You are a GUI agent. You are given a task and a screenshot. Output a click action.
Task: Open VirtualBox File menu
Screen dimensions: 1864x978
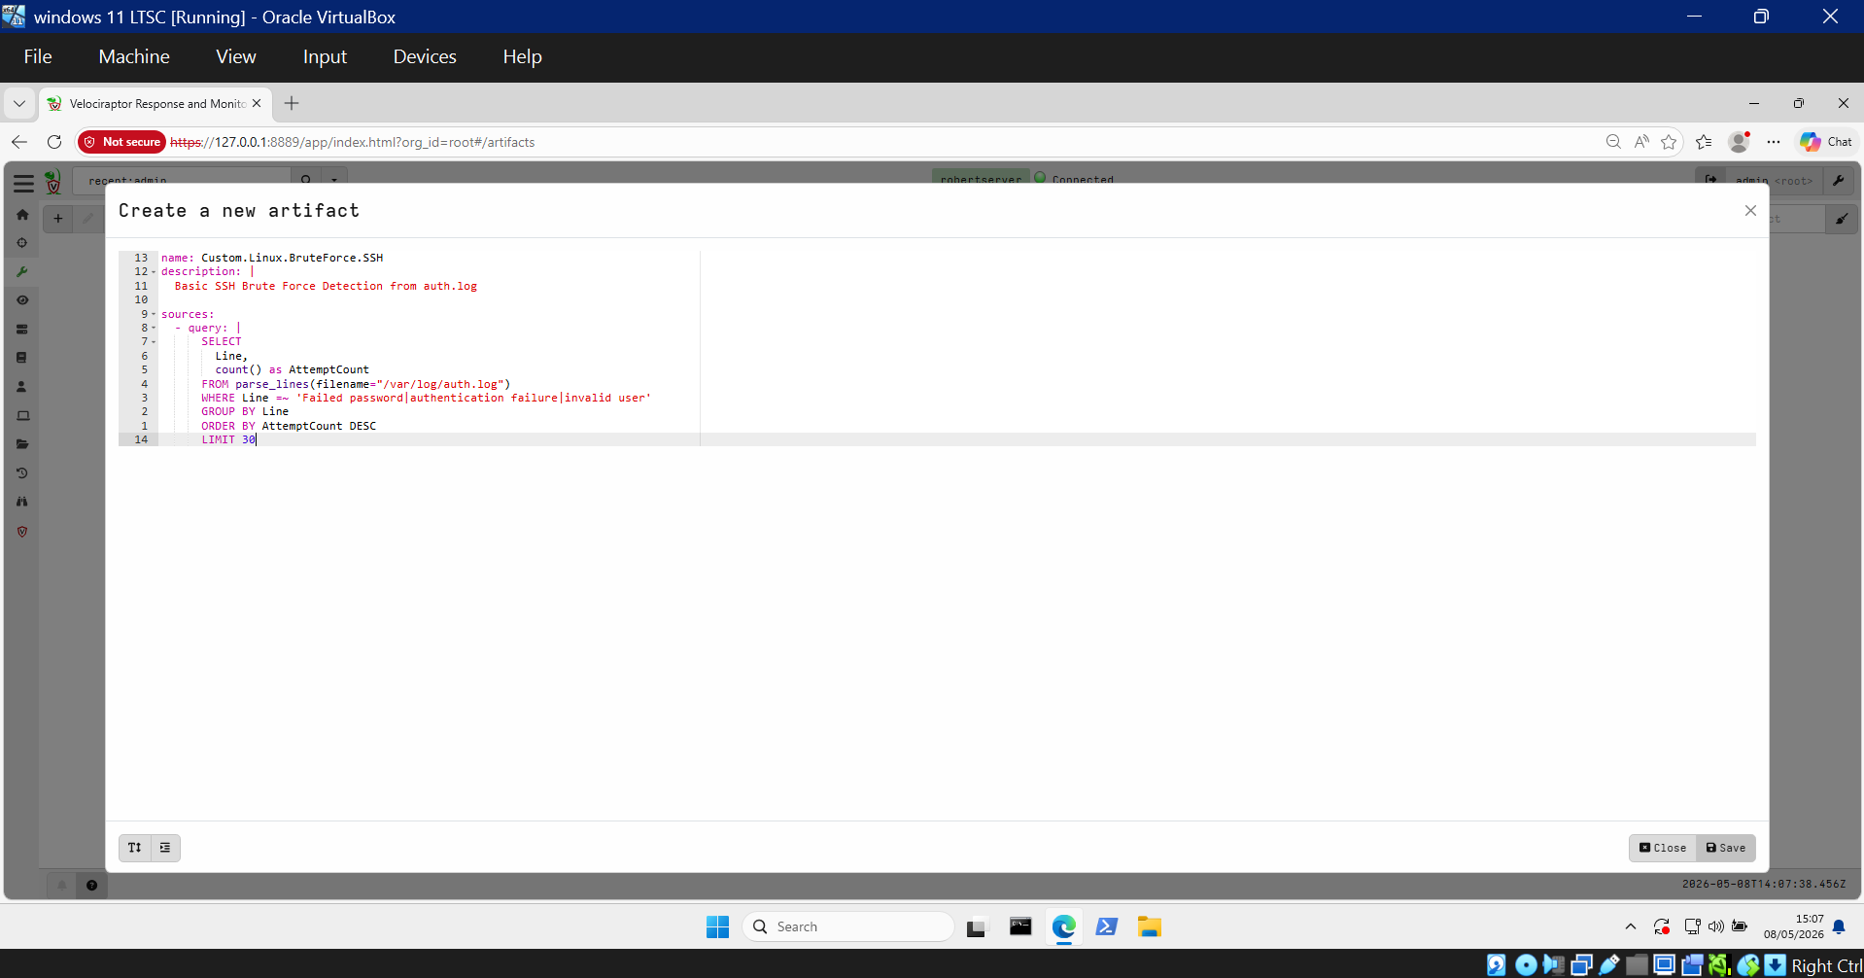point(38,56)
